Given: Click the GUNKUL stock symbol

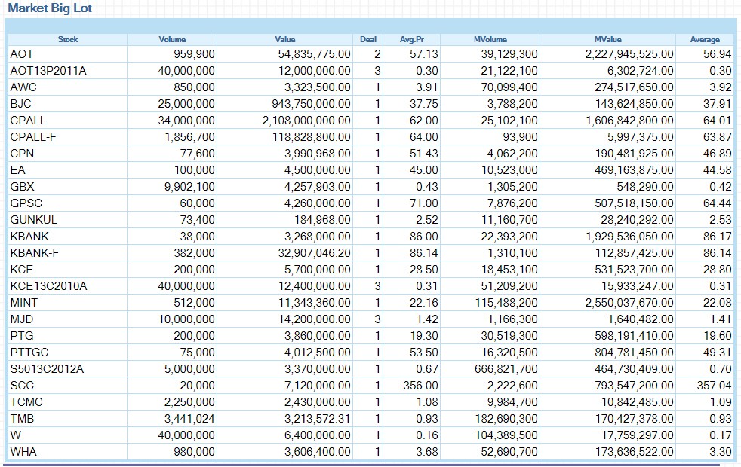Looking at the screenshot, I should [x=33, y=220].
